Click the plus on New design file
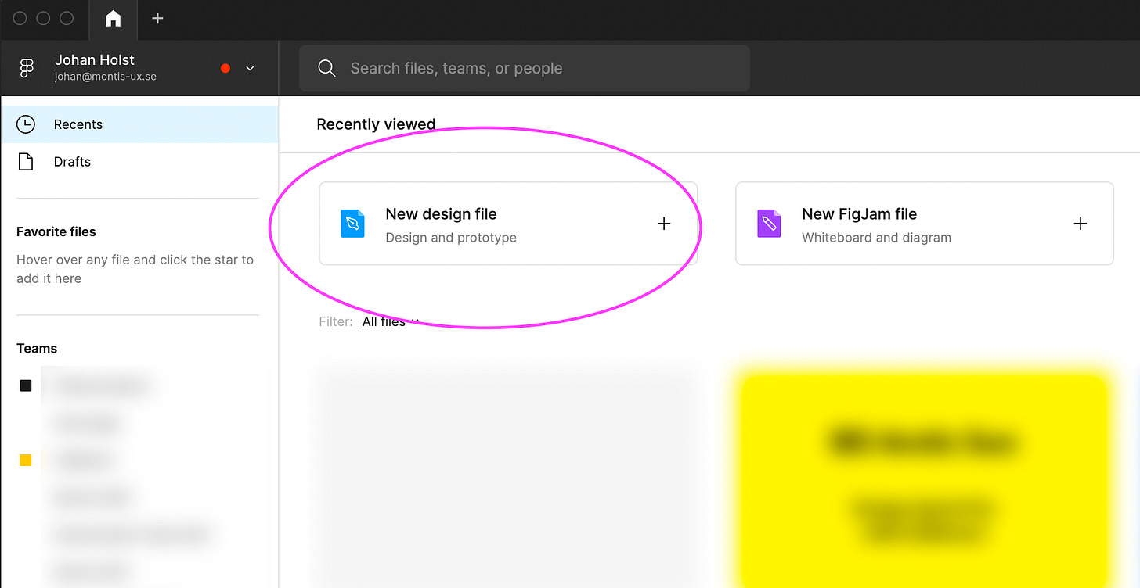 point(664,224)
